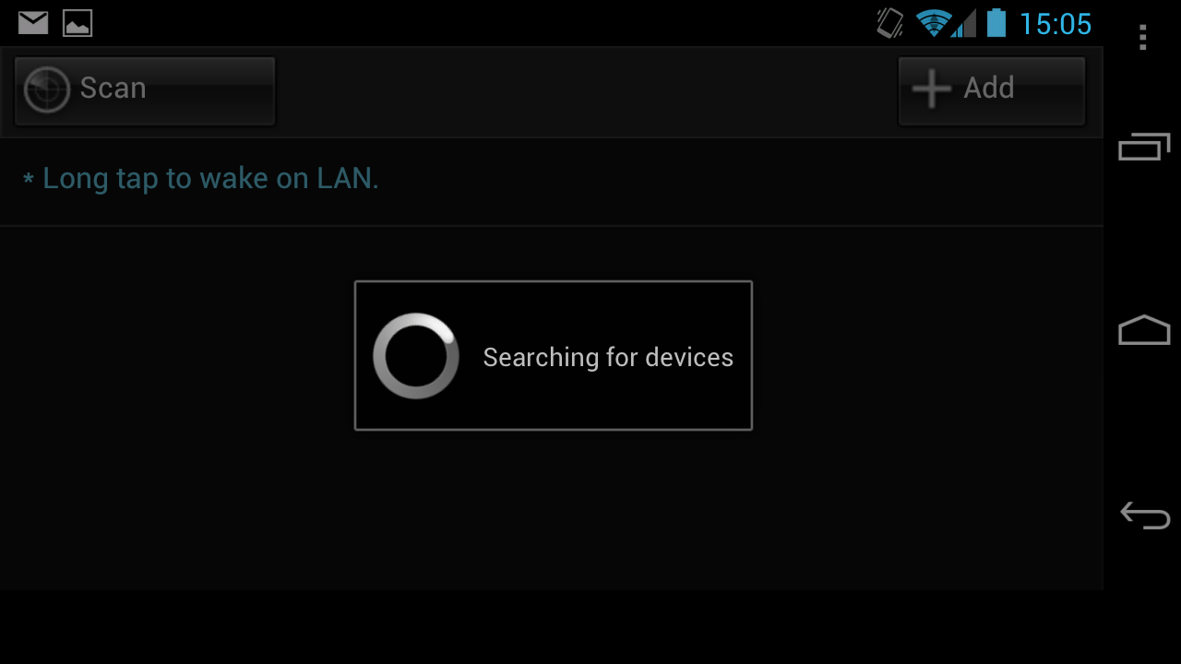Tap the Wi-Fi status icon
1181x664 pixels.
click(933, 23)
